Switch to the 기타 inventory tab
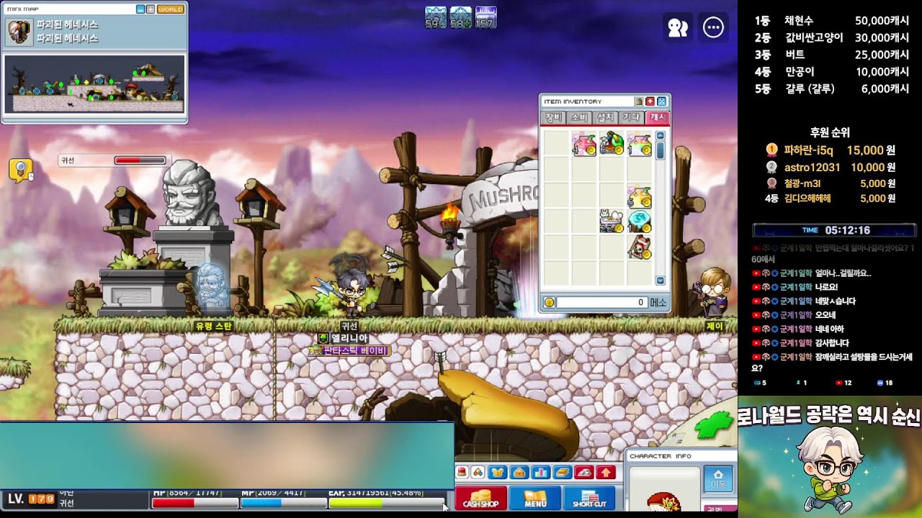The height and width of the screenshot is (518, 922). pos(631,117)
